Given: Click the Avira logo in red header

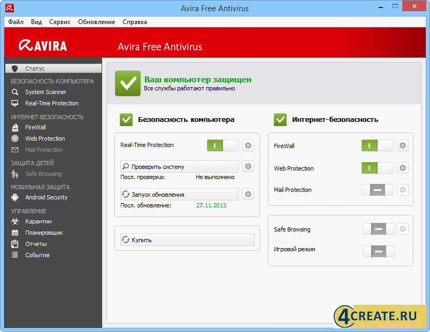Looking at the screenshot, I should [x=43, y=46].
